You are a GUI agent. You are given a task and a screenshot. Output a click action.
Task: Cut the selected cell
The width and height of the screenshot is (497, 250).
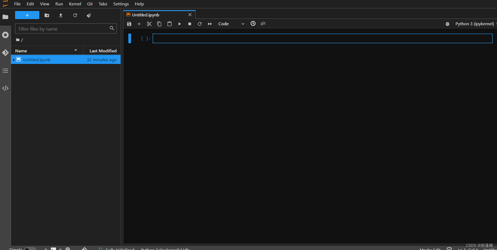(149, 24)
